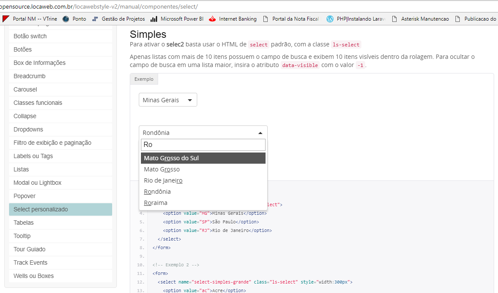Select Mato Grosso do Sul option
498x293 pixels.
[x=203, y=158]
